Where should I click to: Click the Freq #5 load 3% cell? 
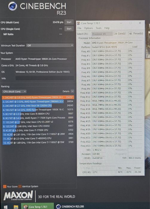point(135,72)
